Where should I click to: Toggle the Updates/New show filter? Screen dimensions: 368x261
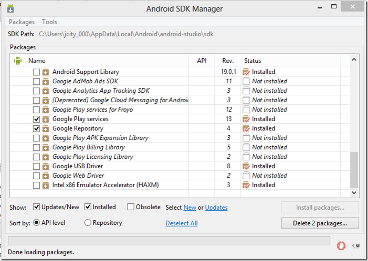click(x=36, y=207)
